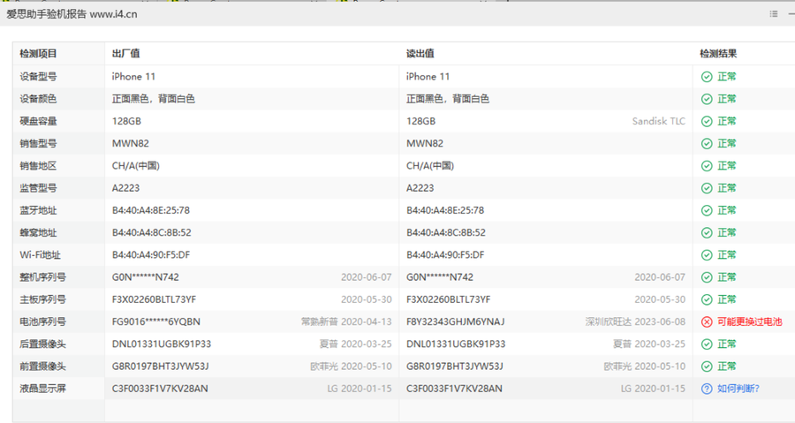
Task: Click read device serial G0N******N742
Action: pyautogui.click(x=440, y=277)
